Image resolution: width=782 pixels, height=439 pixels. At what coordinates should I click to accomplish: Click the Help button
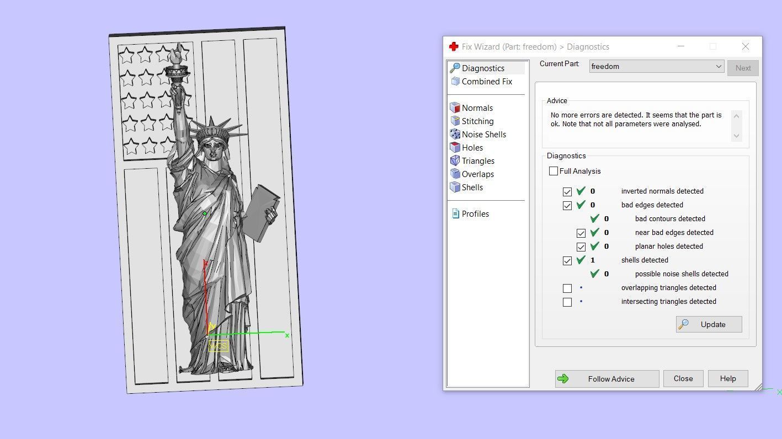(728, 378)
